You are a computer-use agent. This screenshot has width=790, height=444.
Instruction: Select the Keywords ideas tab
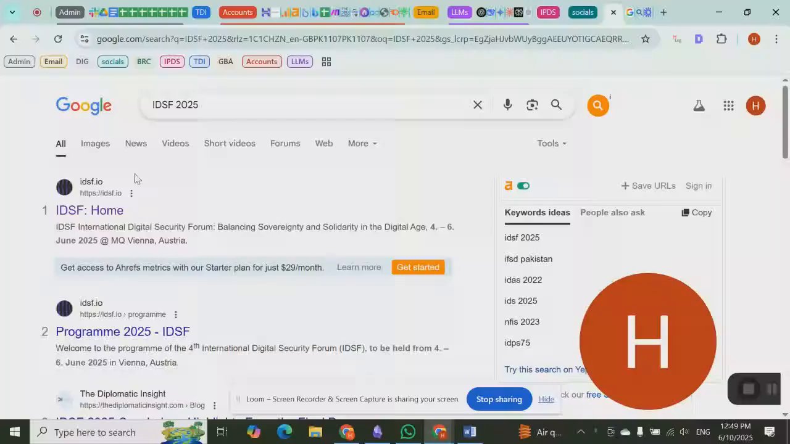click(538, 212)
